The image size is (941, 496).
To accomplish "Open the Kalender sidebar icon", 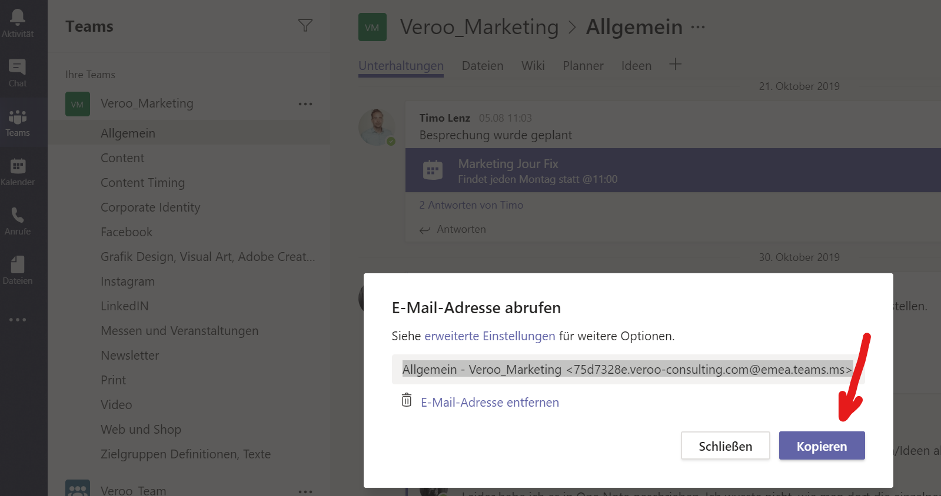I will pyautogui.click(x=18, y=172).
